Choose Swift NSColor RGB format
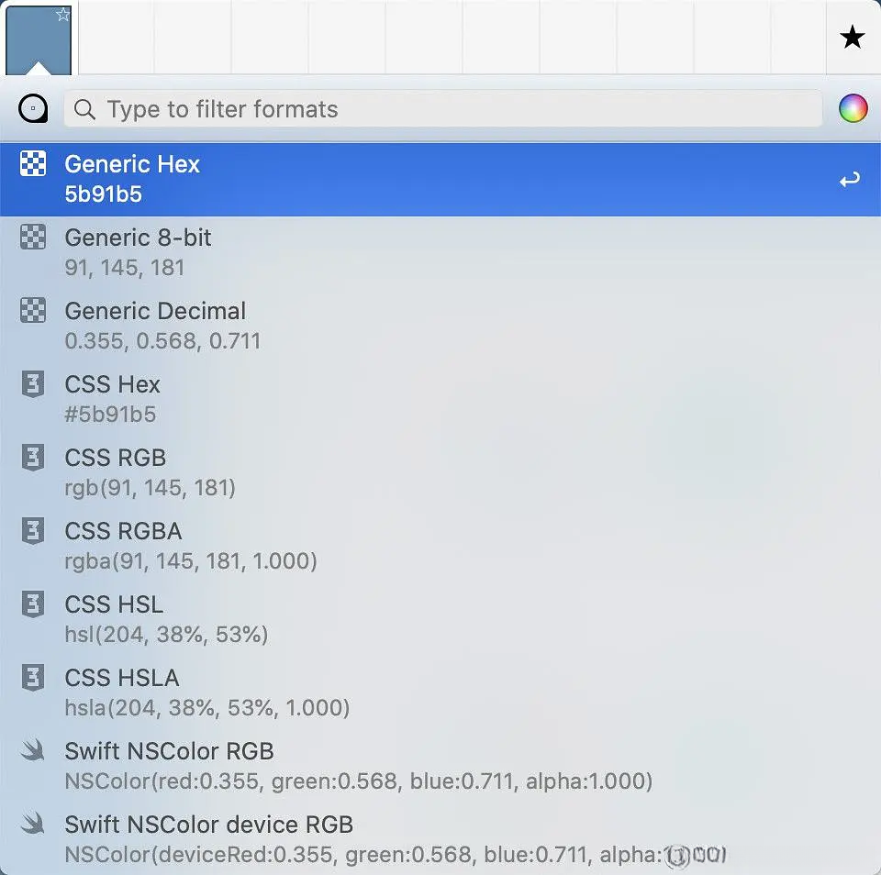881x875 pixels. [440, 767]
